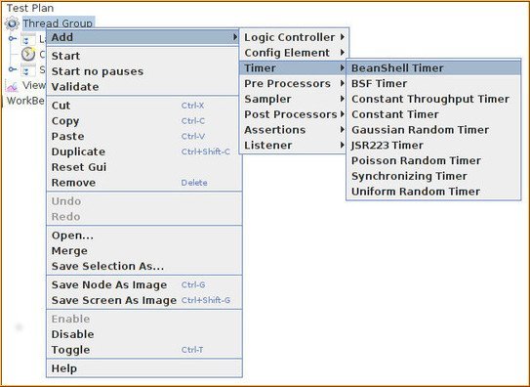The width and height of the screenshot is (530, 387).
Task: Click the Thread Group gear icon
Action: click(12, 23)
